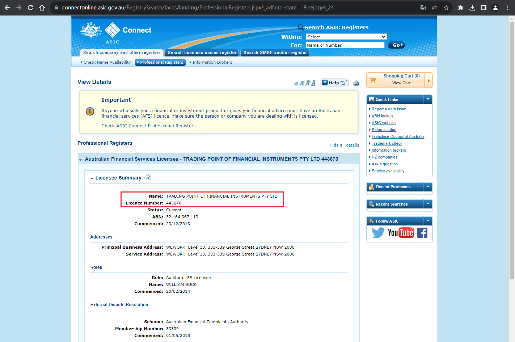Reload the current page

coord(30,8)
